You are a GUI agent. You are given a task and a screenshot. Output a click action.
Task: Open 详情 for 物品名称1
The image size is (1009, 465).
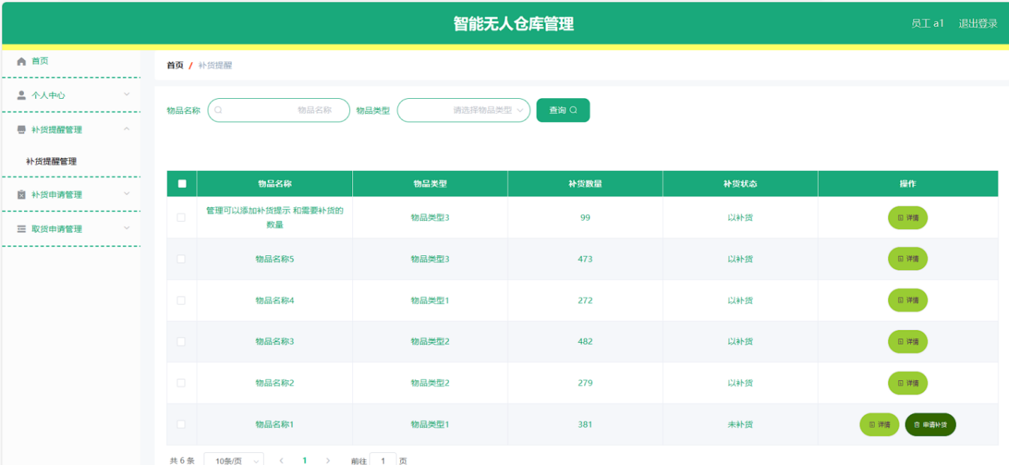(879, 425)
